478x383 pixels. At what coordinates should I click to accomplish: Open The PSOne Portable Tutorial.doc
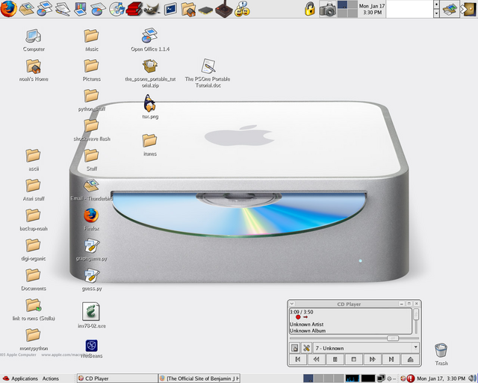pyautogui.click(x=208, y=66)
